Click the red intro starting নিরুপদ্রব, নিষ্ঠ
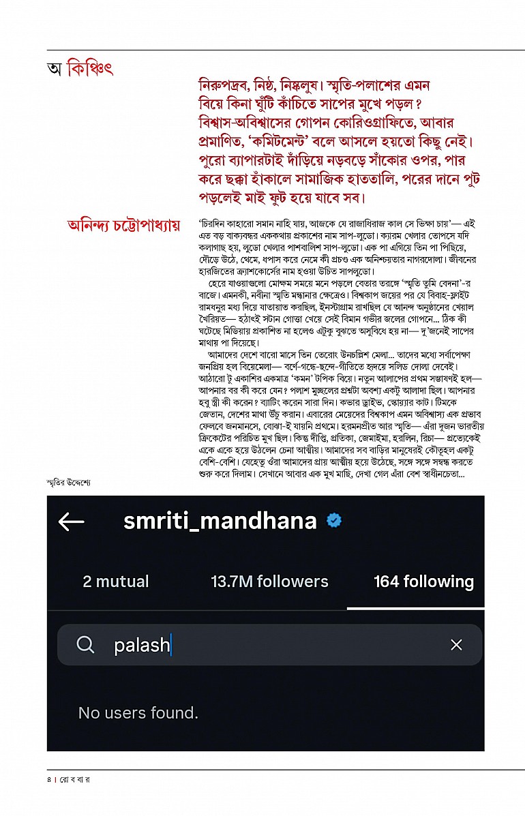The image size is (525, 816). [x=339, y=141]
